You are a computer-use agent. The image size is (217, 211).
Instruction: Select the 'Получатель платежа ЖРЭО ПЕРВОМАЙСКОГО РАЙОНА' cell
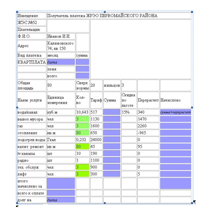pyautogui.click(x=119, y=16)
